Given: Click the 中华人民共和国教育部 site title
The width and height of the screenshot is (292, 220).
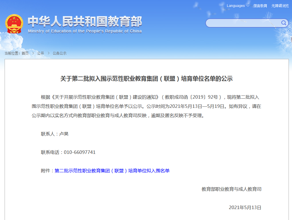Looking at the screenshot, I should pyautogui.click(x=85, y=22).
